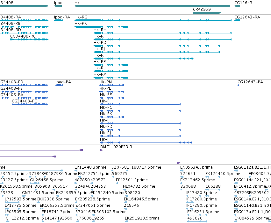
Task: Click the IP17280.3prime EST label
Action: pyautogui.click(x=202, y=199)
